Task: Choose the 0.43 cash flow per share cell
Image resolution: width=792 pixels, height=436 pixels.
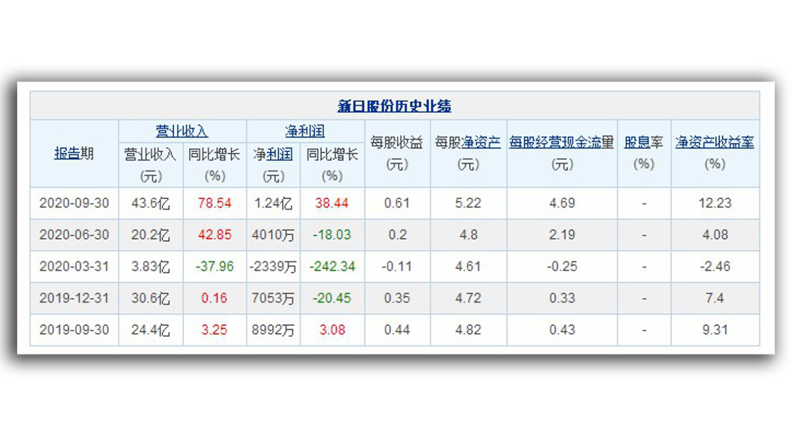Action: [x=562, y=330]
